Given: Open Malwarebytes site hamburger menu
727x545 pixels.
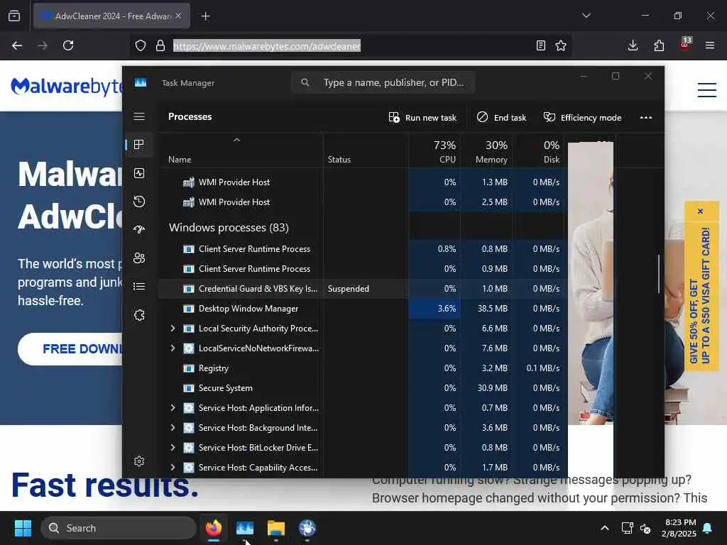Looking at the screenshot, I should point(707,89).
